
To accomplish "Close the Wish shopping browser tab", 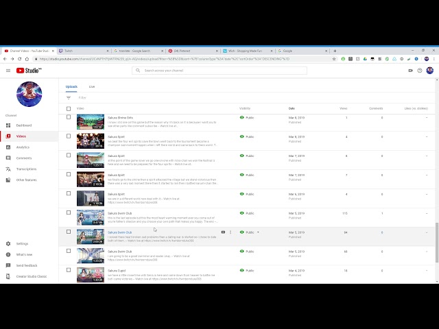I will (272, 51).
